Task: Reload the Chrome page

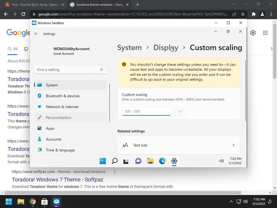Action: pos(23,14)
